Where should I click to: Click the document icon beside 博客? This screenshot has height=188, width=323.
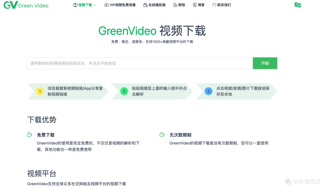pyautogui.click(x=195, y=5)
